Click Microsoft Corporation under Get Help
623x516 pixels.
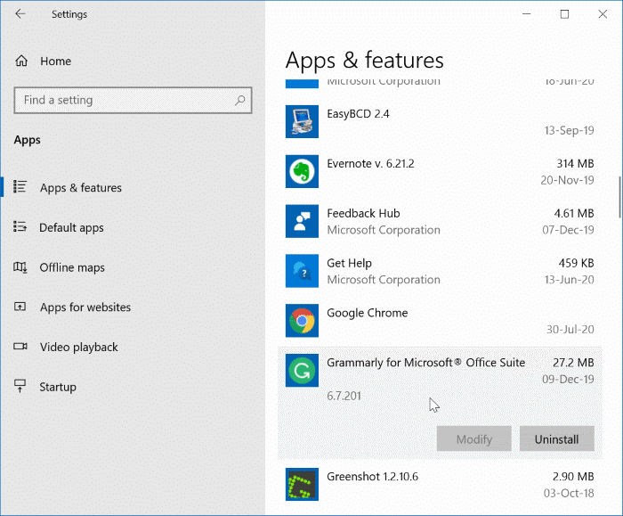click(384, 279)
